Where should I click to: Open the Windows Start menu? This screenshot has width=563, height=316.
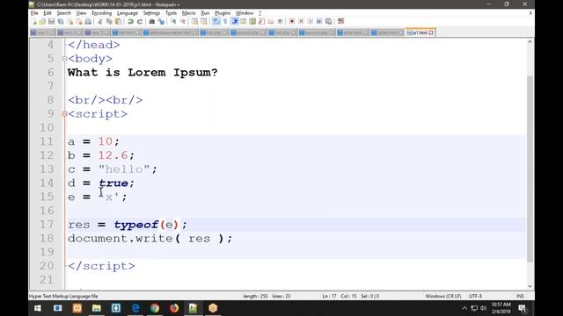(x=37, y=308)
